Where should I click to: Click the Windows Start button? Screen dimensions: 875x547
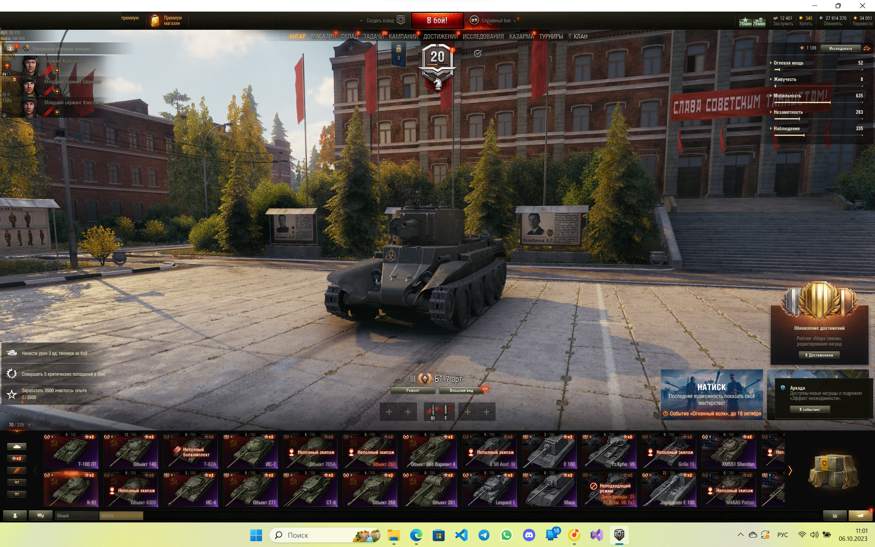tap(256, 535)
